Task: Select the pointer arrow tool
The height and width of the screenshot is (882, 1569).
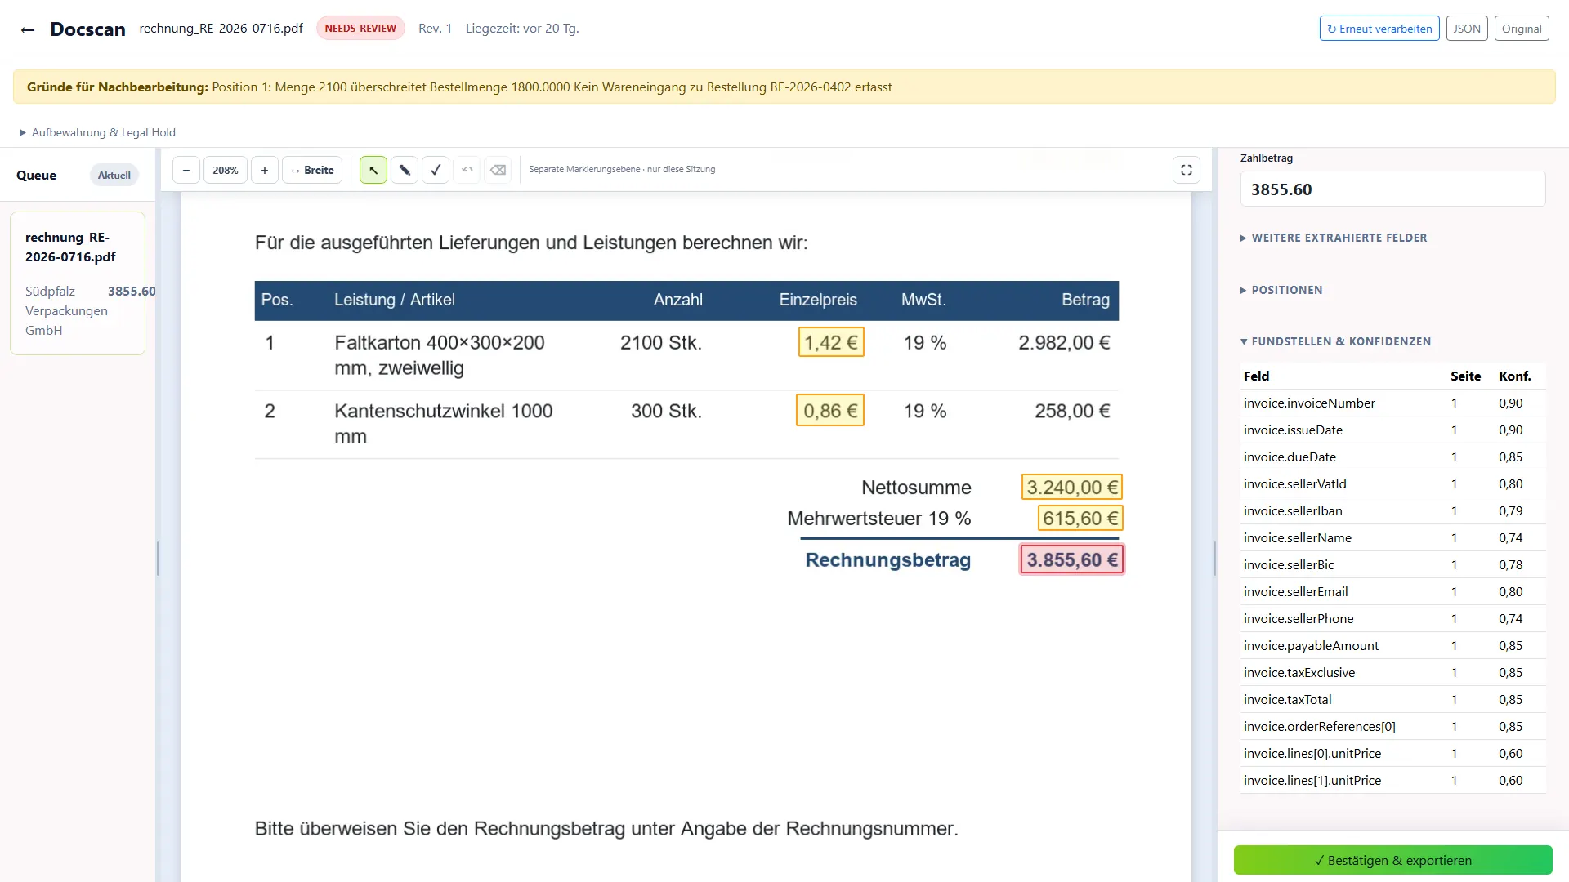Action: tap(373, 170)
